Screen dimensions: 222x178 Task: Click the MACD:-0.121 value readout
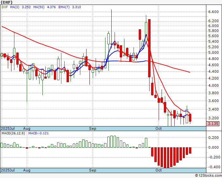[x=39, y=133]
